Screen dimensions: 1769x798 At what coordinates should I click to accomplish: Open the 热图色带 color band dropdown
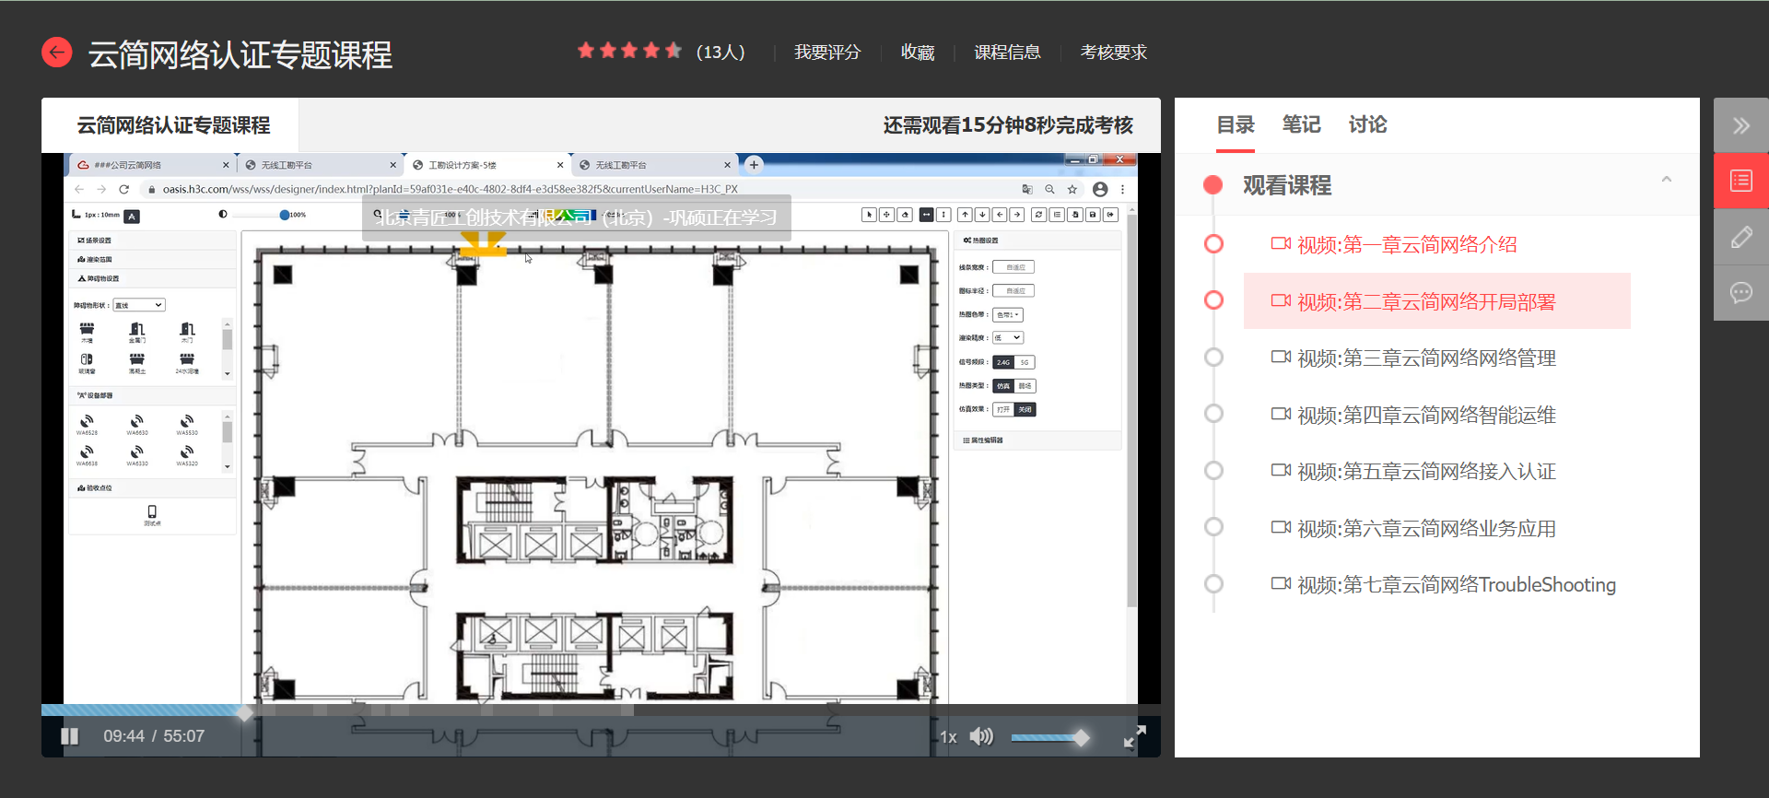(1008, 315)
